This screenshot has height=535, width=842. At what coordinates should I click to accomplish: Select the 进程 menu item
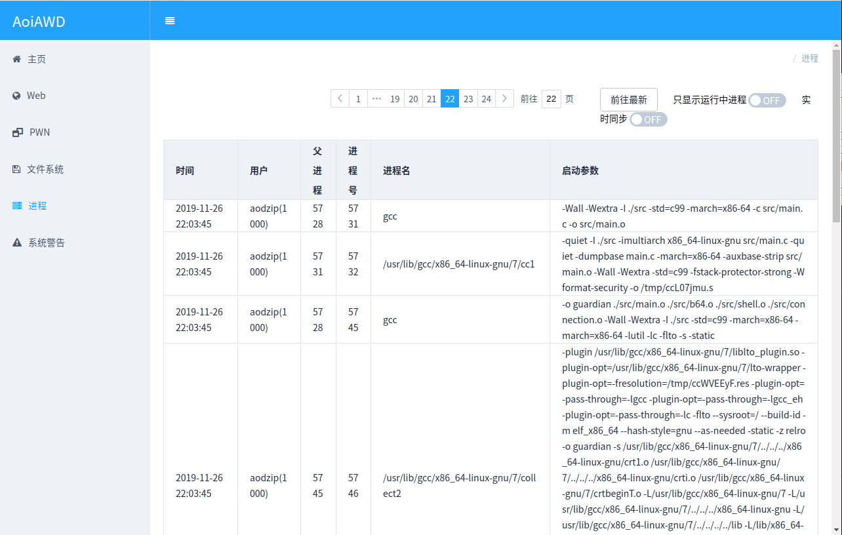(75, 206)
